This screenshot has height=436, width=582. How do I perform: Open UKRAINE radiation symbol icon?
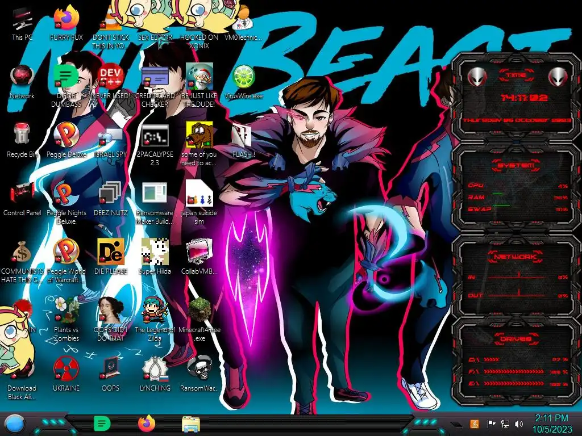tap(66, 375)
